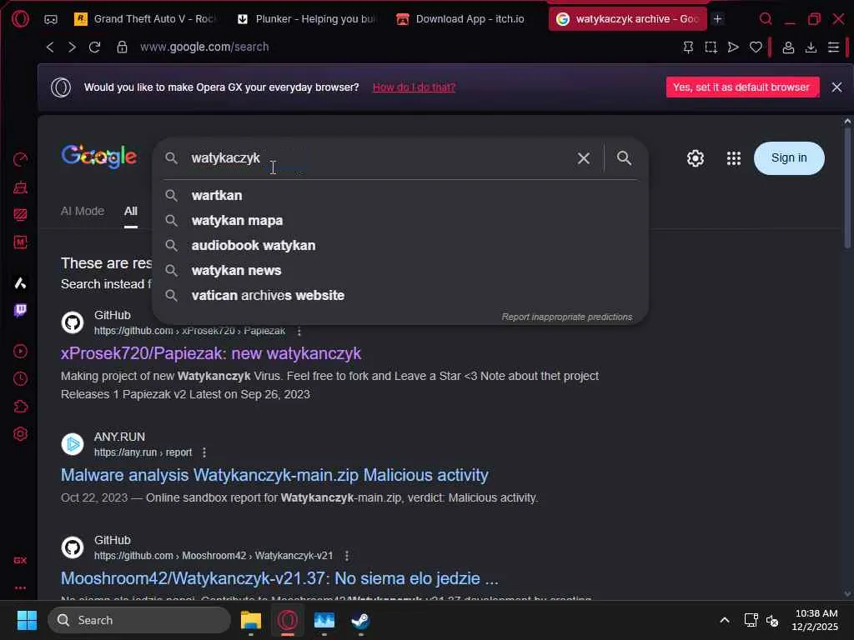Viewport: 854px width, 640px height.
Task: Show hidden system tray icons
Action: (725, 620)
